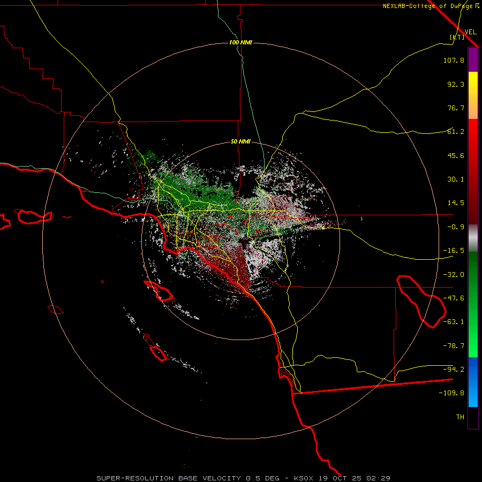Click the -94.2 velocity scale value
The height and width of the screenshot is (482, 482).
coord(454,370)
